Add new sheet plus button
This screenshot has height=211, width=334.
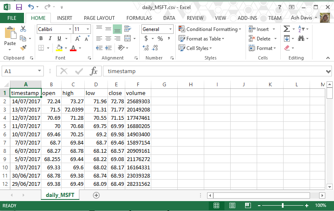96,195
